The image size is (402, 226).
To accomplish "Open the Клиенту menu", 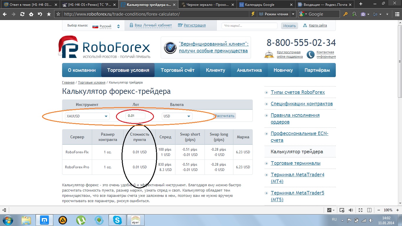I will [215, 70].
